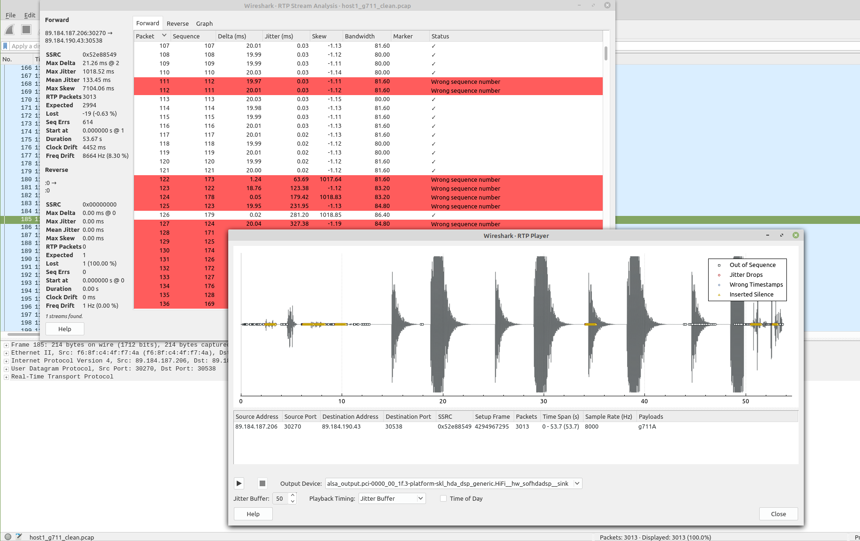Viewport: 860px width, 541px height.
Task: Click the expert information circle in status bar
Action: pyautogui.click(x=7, y=537)
